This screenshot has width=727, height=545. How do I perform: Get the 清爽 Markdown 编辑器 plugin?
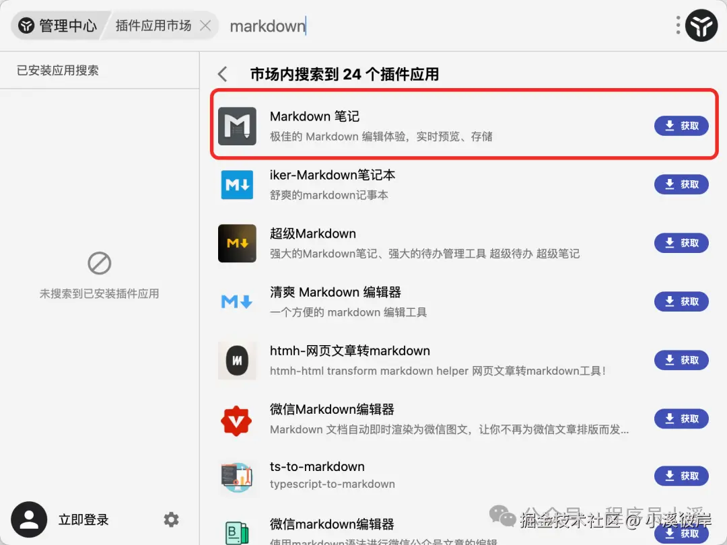tap(681, 301)
